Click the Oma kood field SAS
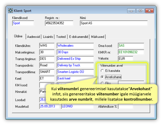This screenshot has height=125, width=162. pyautogui.click(x=131, y=45)
